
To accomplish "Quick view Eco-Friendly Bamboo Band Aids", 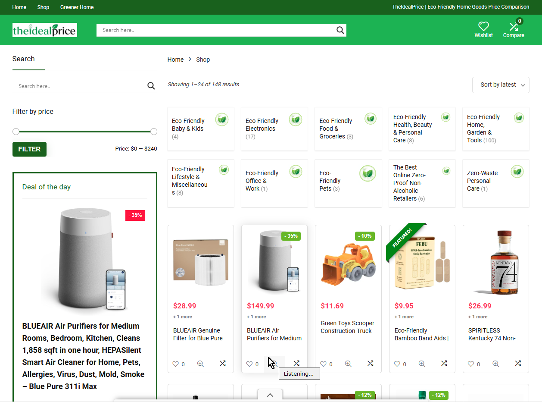I will click(x=422, y=364).
